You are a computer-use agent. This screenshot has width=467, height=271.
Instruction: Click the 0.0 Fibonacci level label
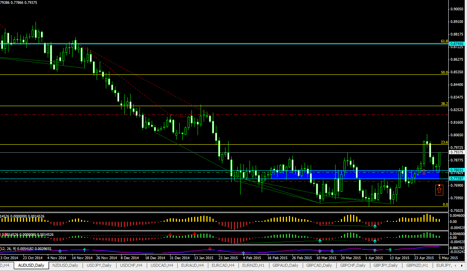click(445, 205)
